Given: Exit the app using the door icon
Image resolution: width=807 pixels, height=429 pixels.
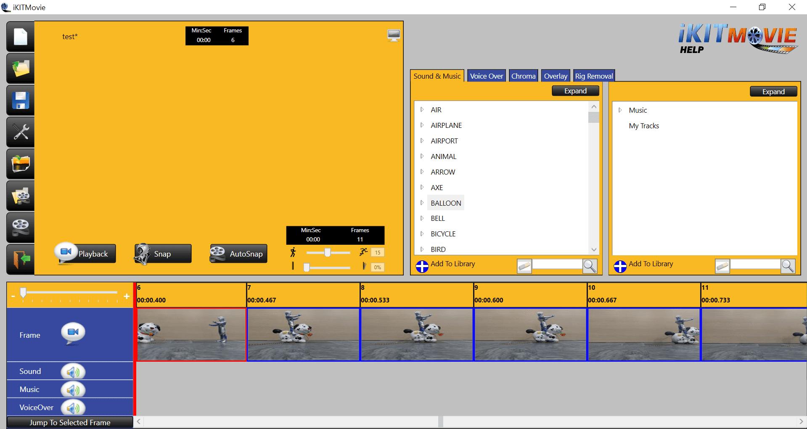Looking at the screenshot, I should point(20,260).
